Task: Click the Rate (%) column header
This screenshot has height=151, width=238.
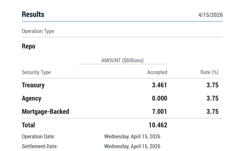Action: (209, 72)
